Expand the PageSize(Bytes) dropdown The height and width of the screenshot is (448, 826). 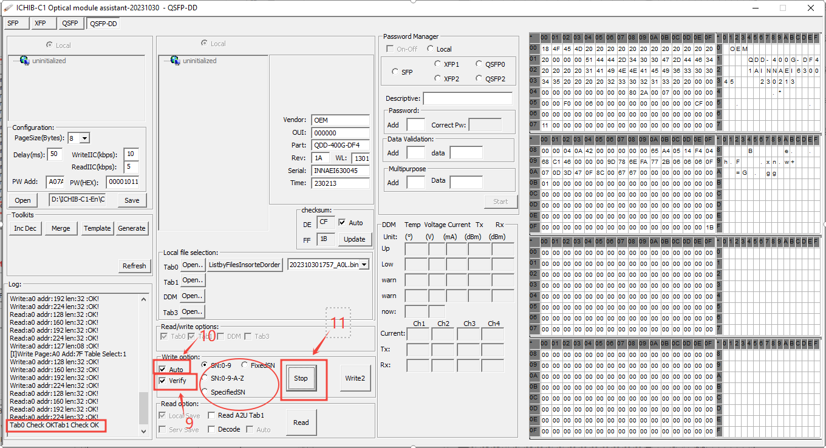pos(84,138)
